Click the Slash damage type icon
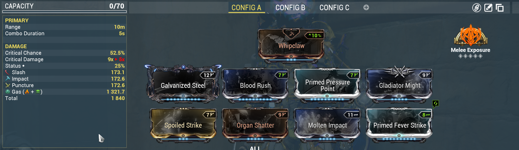 (x=8, y=72)
